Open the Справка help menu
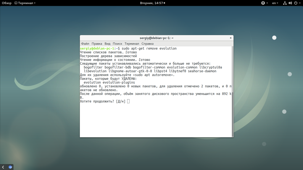 (147, 44)
